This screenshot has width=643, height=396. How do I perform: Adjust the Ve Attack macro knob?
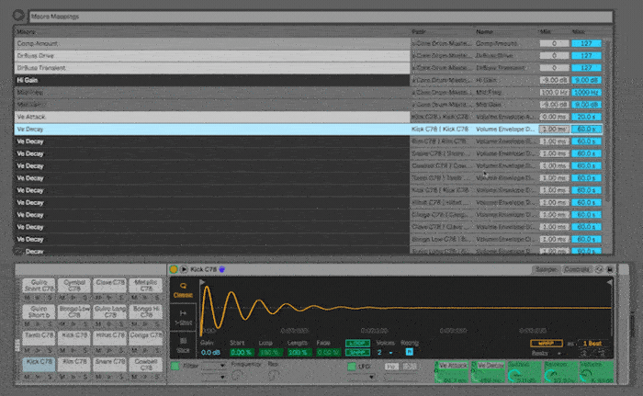(451, 372)
